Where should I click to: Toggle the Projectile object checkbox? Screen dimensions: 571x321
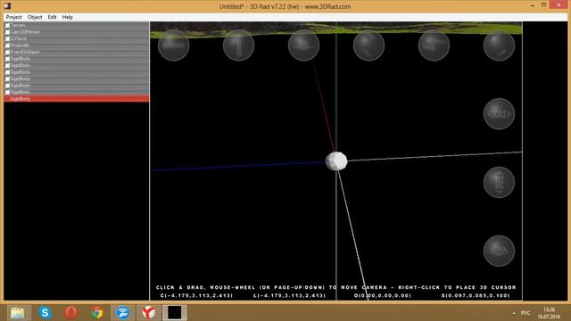point(7,45)
